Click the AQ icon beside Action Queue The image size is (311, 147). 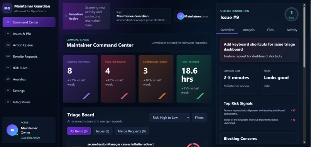pos(8,45)
